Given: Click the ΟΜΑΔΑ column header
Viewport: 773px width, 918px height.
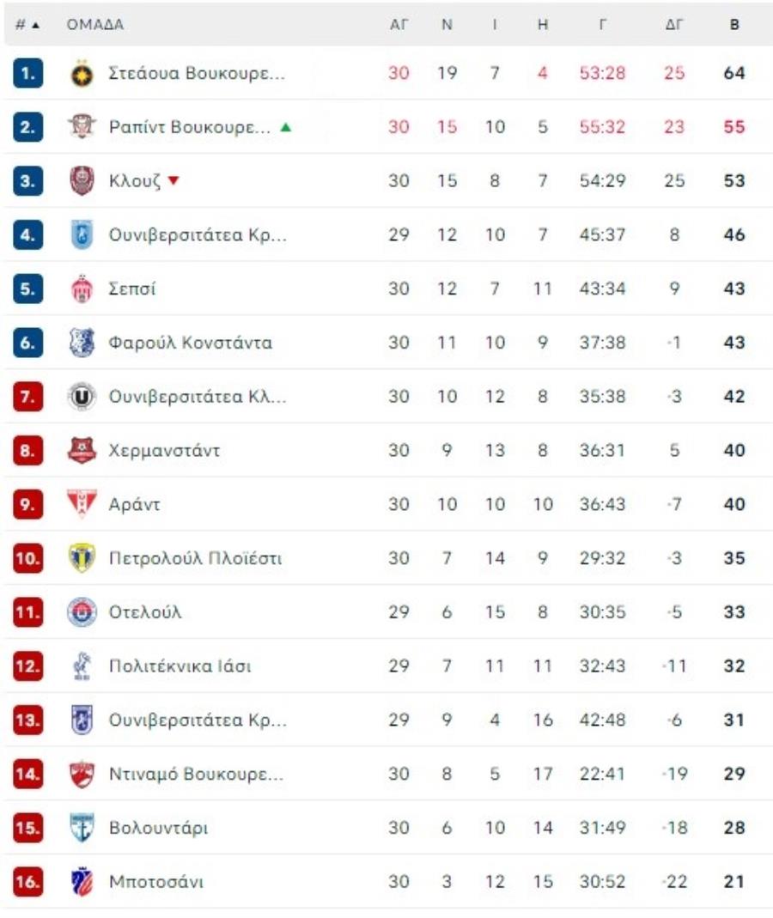Looking at the screenshot, I should 94,25.
